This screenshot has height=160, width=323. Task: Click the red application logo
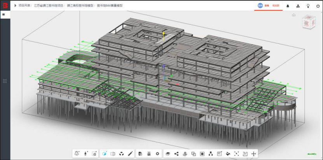click(5, 5)
